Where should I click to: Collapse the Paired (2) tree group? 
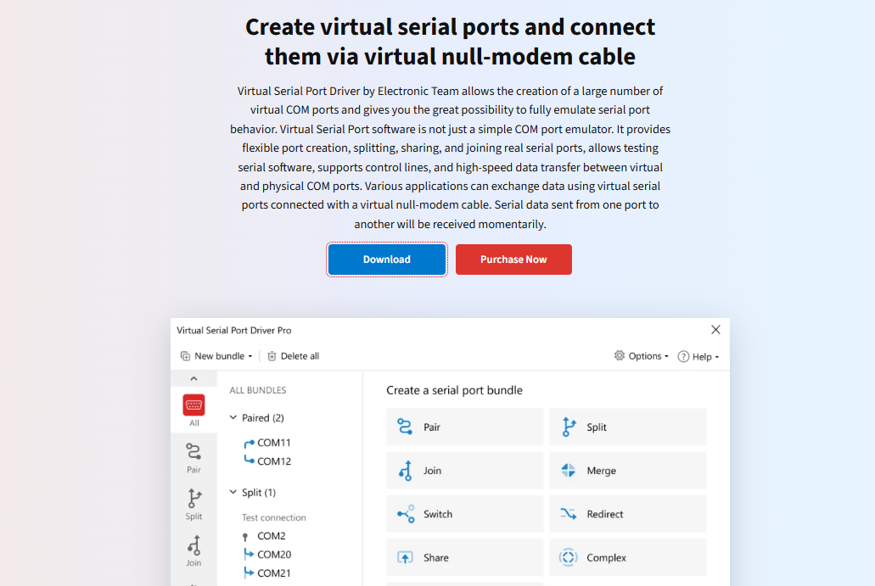(233, 418)
